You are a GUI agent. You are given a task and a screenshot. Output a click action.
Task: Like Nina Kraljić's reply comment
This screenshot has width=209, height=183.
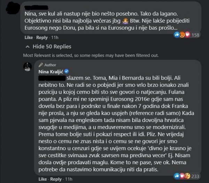(x=42, y=179)
